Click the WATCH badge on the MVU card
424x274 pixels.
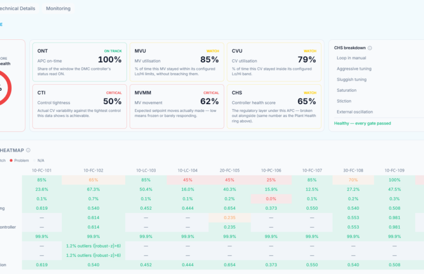tap(213, 51)
